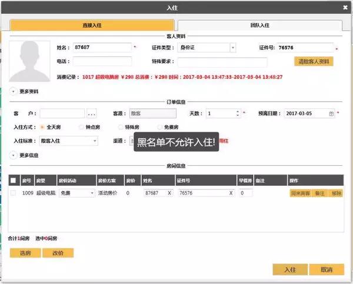Focus the 预离日期 field showing 2017-03-05
Image resolution: width=353 pixels, height=284 pixels.
(x=309, y=113)
